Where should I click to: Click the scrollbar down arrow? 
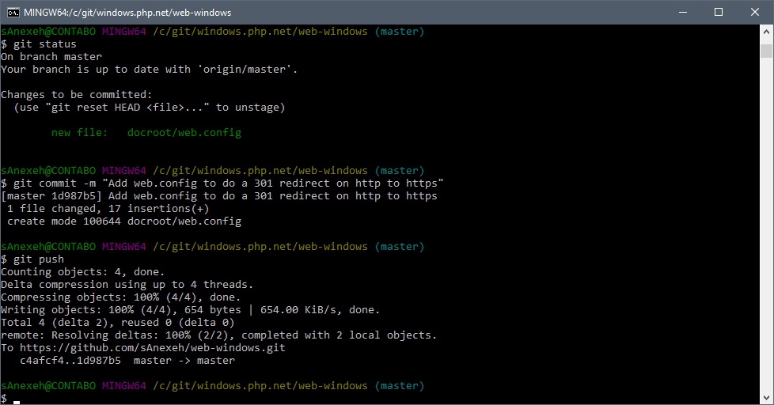(x=766, y=397)
